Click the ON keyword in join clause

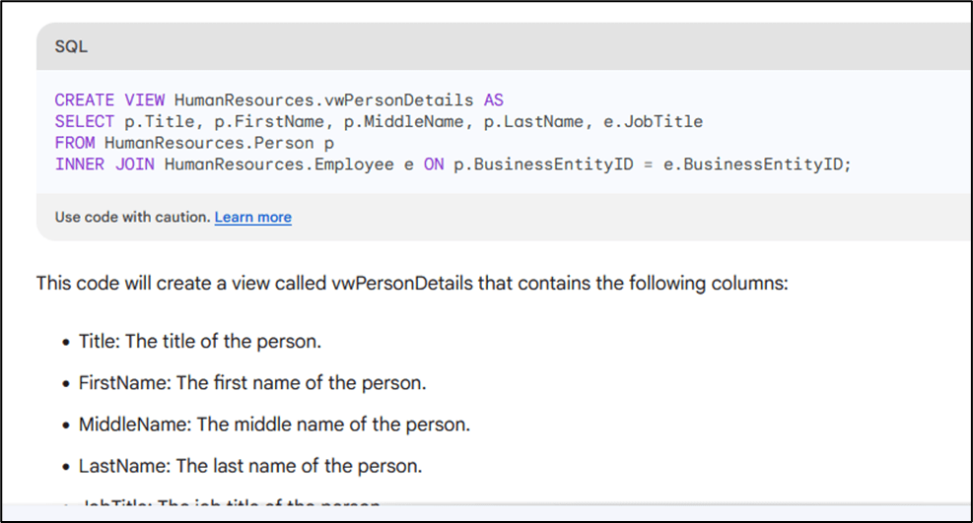tap(434, 163)
